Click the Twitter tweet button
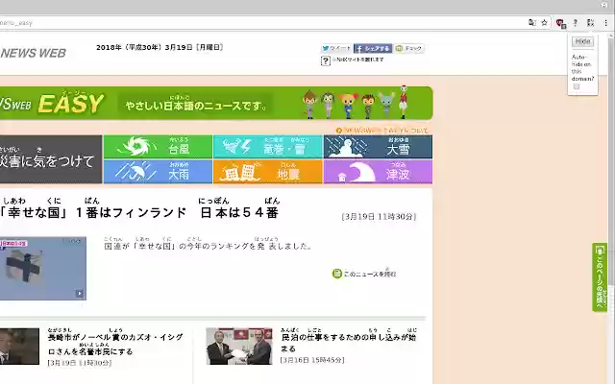This screenshot has height=384, width=615. pyautogui.click(x=336, y=48)
